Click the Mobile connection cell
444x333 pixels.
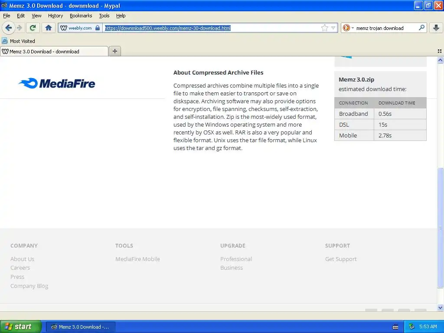[x=354, y=135]
